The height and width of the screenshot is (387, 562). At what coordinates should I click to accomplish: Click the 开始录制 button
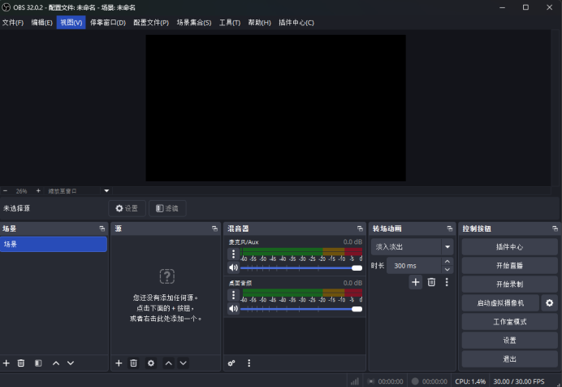click(x=509, y=285)
